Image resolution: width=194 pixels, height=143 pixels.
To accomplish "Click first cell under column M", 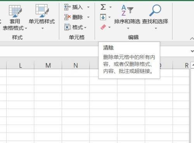I will (48, 73).
